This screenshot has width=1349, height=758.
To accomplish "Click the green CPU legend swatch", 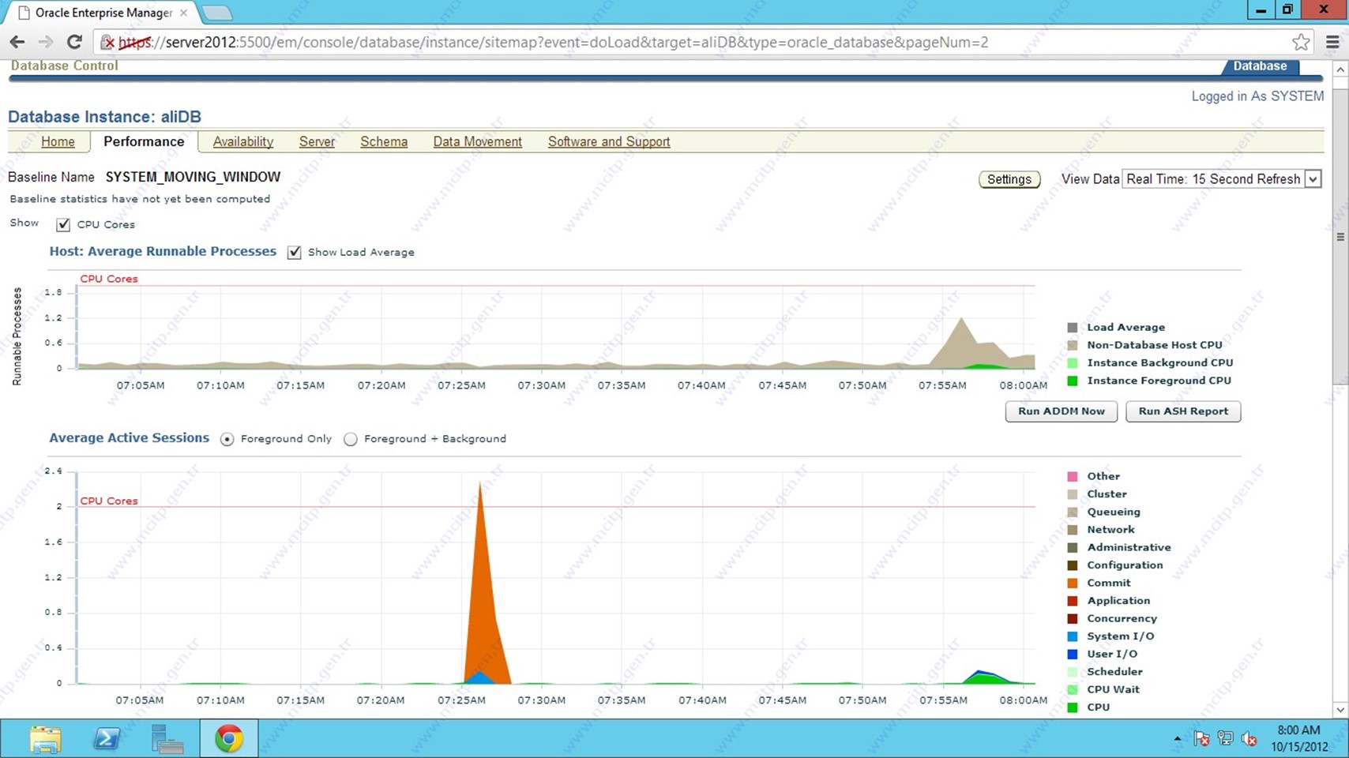I will coord(1073,707).
